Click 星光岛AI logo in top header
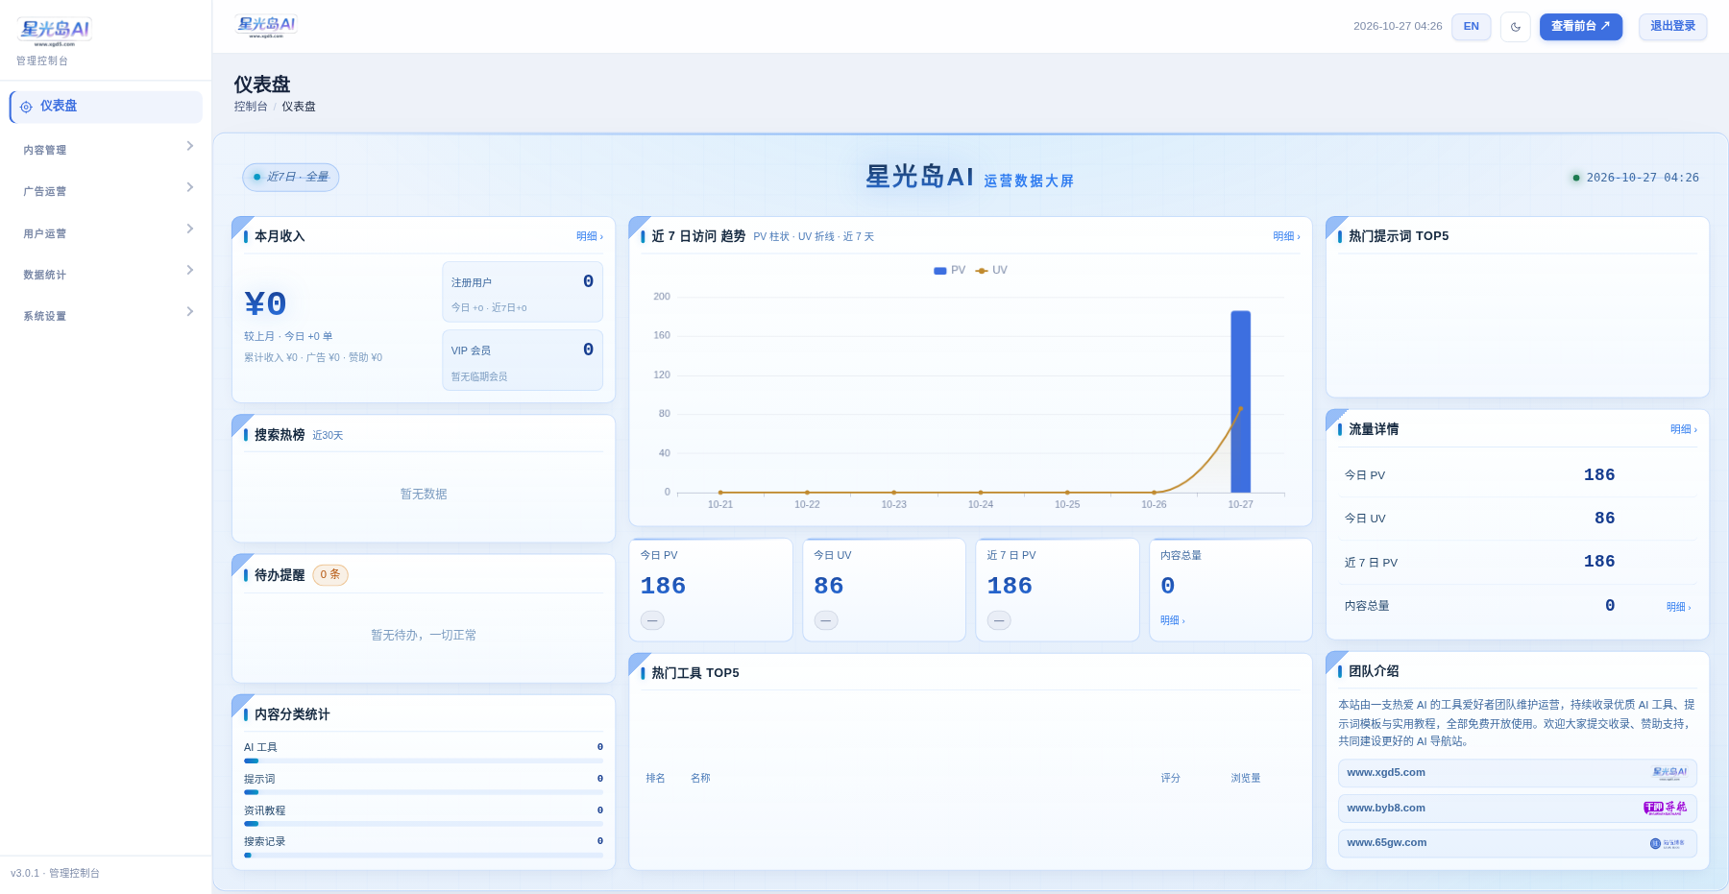This screenshot has height=894, width=1729. (266, 26)
